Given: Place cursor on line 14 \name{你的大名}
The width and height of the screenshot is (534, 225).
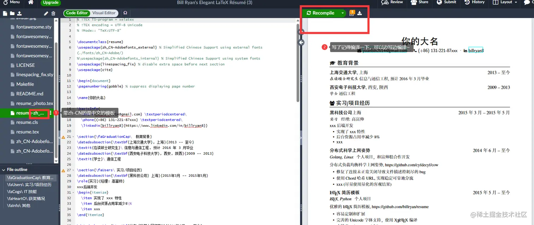Looking at the screenshot, I should pos(91,98).
